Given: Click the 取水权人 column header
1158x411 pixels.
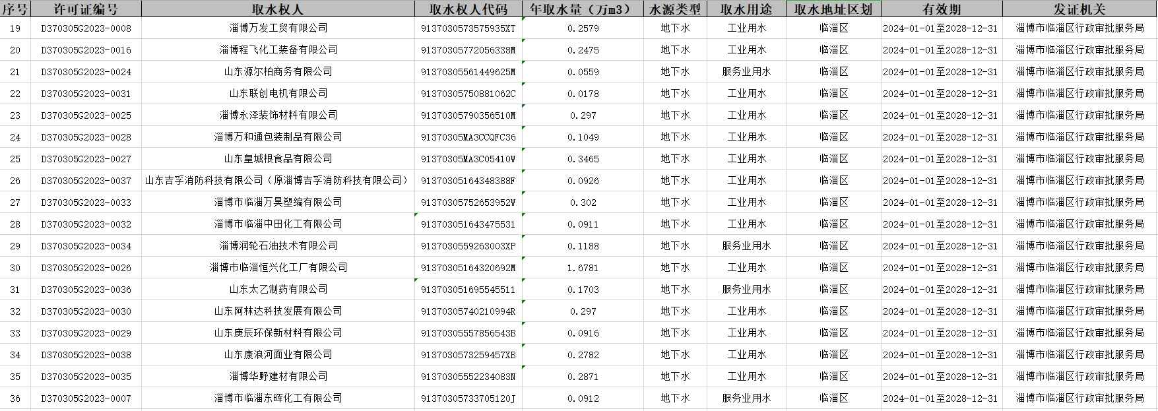Looking at the screenshot, I should click(x=278, y=9).
